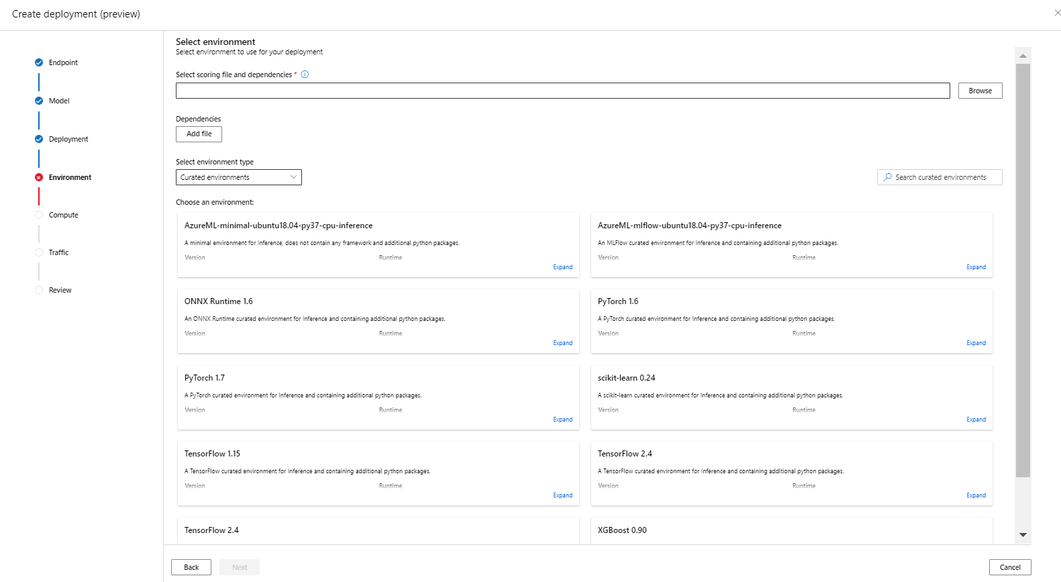Expand PyTorch 1.6 details

point(976,343)
